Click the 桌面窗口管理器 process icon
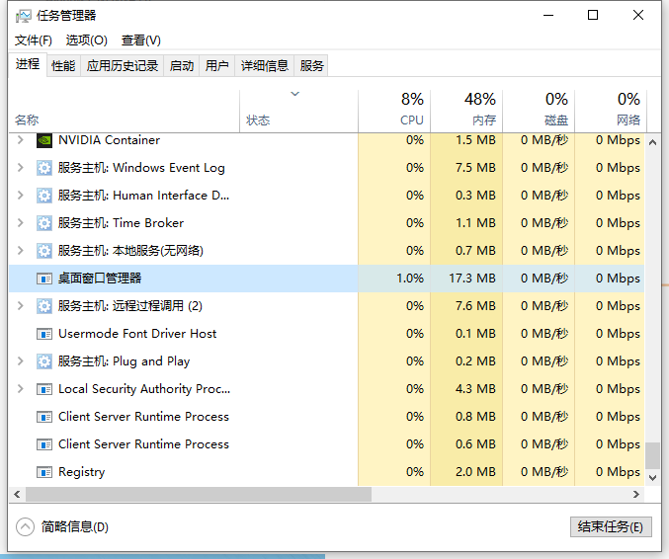 tap(44, 279)
